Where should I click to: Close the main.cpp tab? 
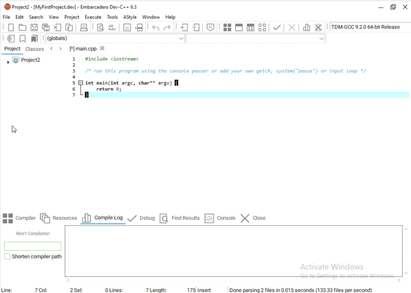[x=102, y=48]
